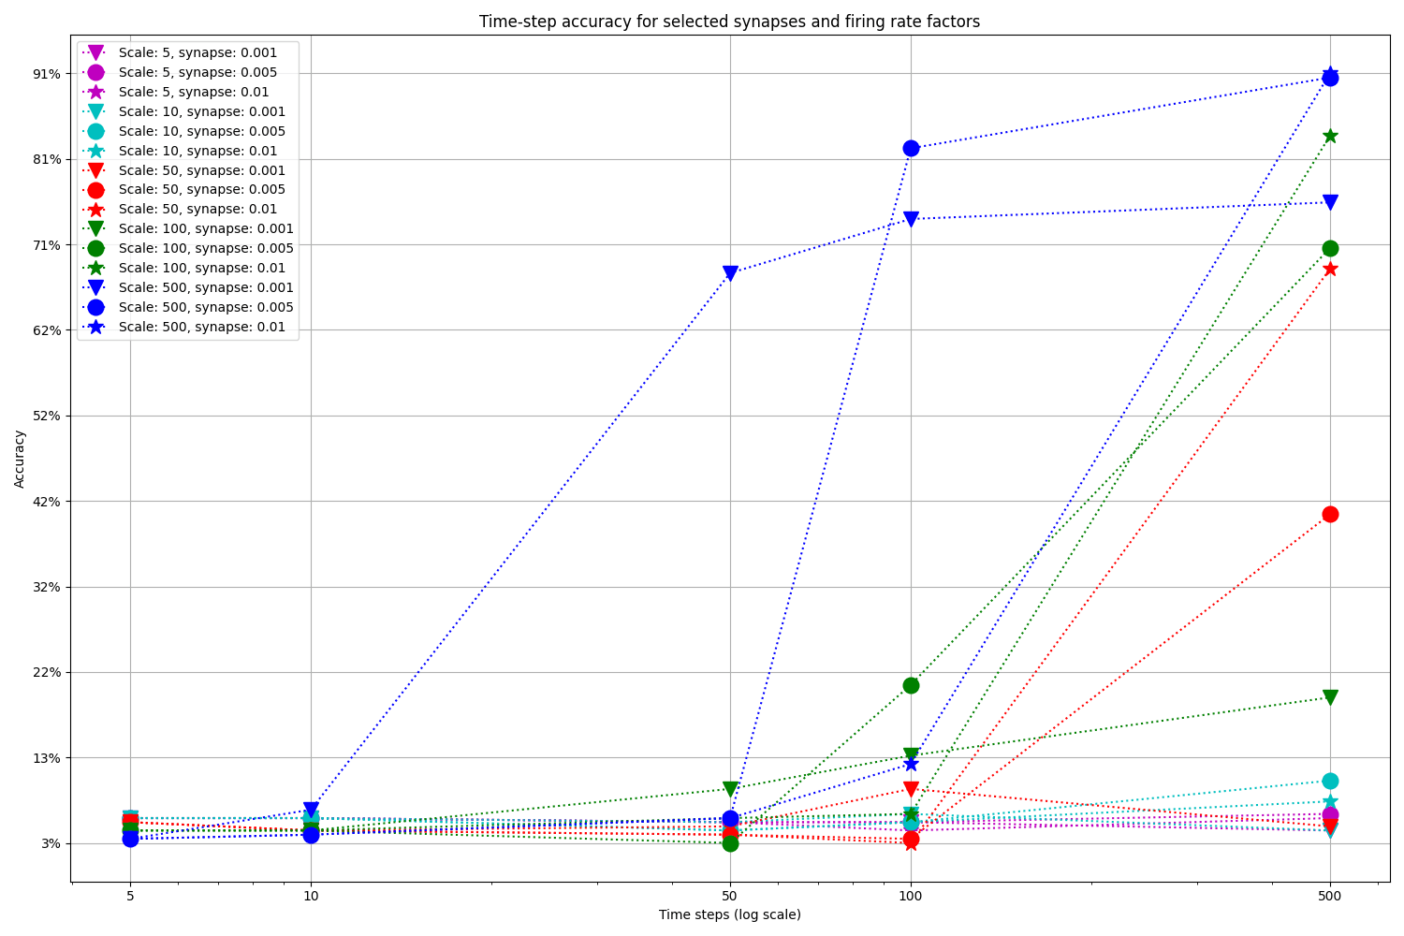Click the x-axis tick label 5
1404x936 pixels.
click(x=130, y=897)
